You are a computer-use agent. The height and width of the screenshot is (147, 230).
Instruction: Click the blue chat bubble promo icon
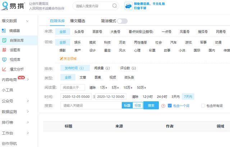[128, 6]
